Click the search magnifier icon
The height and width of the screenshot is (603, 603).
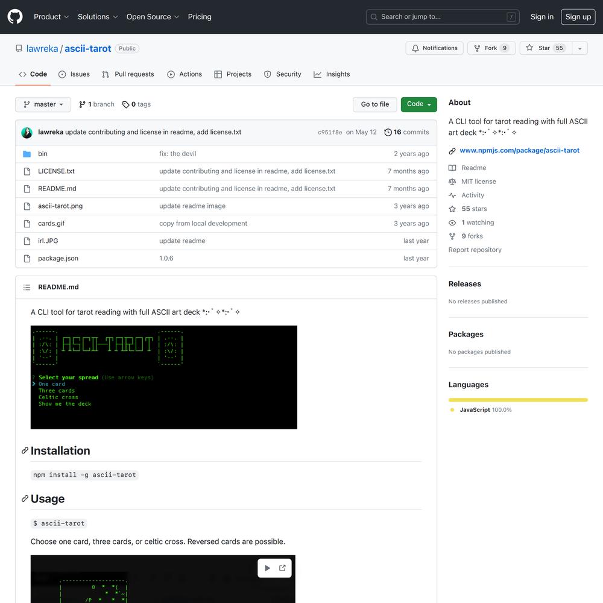click(x=373, y=17)
